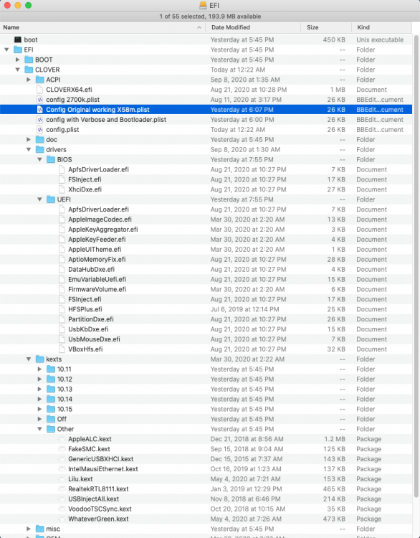Select the doc folder icon
This screenshot has height=538, width=420.
[39, 140]
